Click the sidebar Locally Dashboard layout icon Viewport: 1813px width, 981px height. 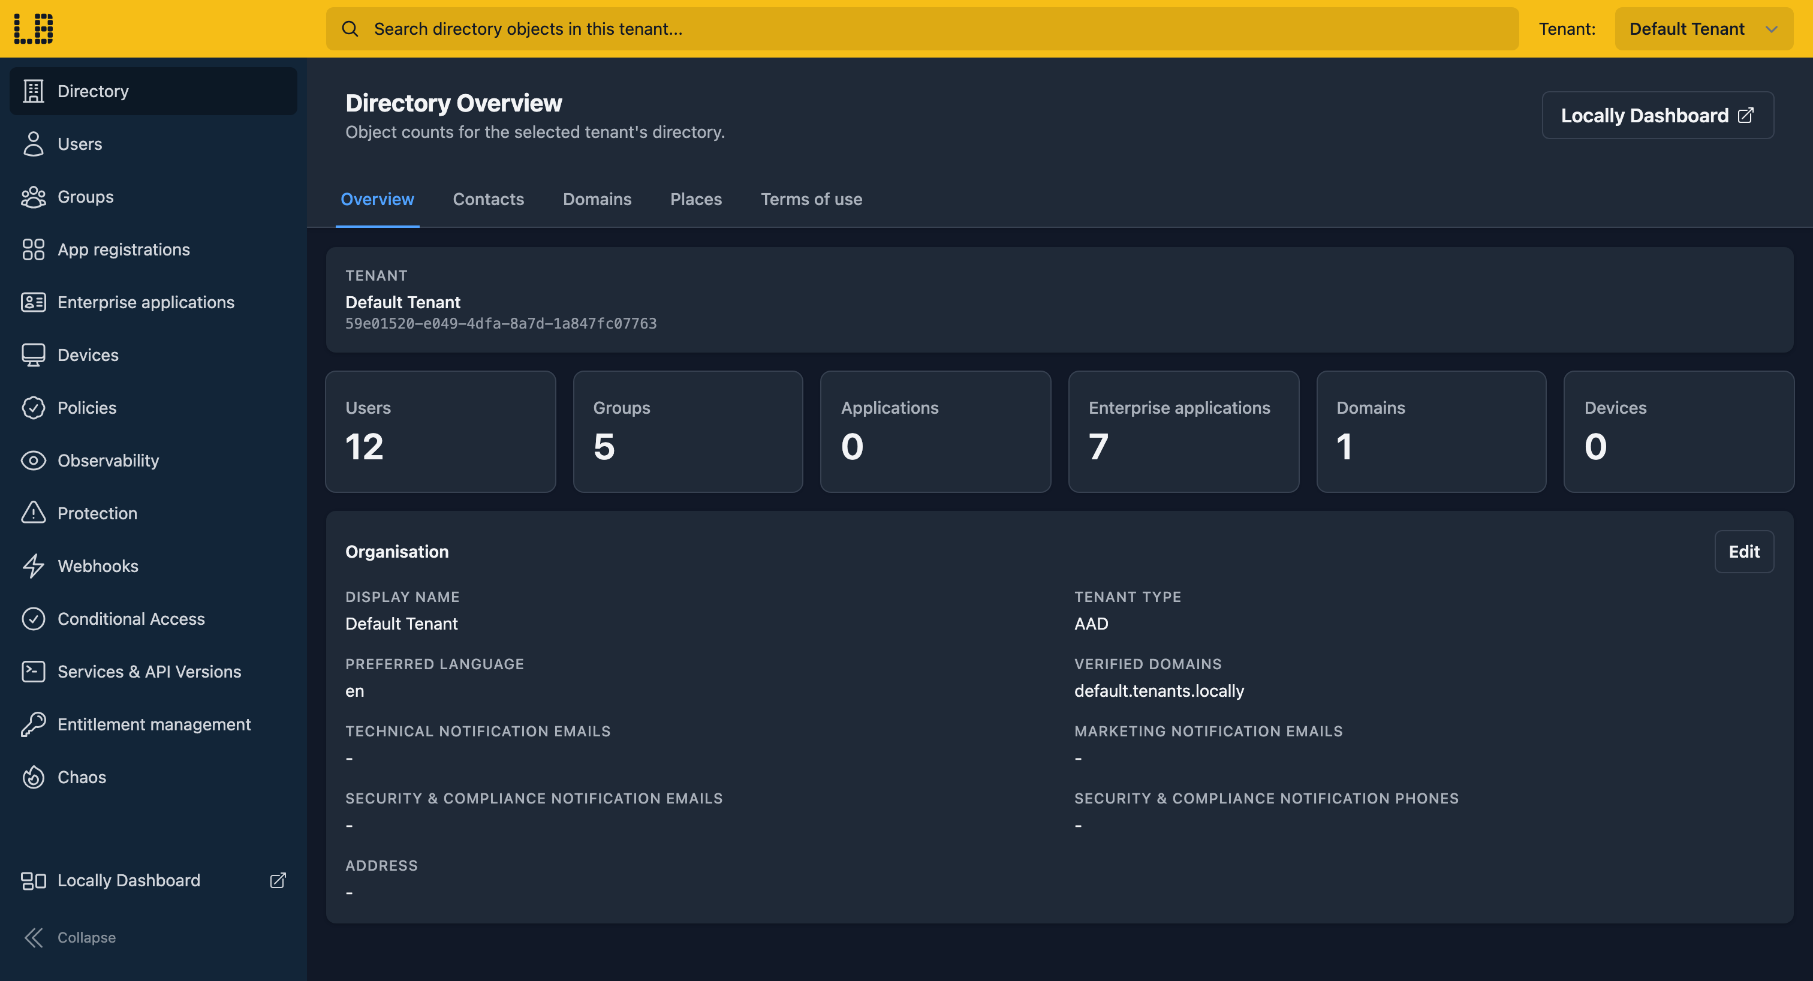(33, 881)
